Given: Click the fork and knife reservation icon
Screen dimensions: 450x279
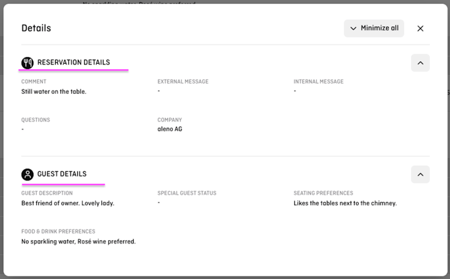Looking at the screenshot, I should click(28, 63).
